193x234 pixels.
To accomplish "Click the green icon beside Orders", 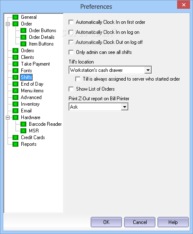I will tap(15, 51).
